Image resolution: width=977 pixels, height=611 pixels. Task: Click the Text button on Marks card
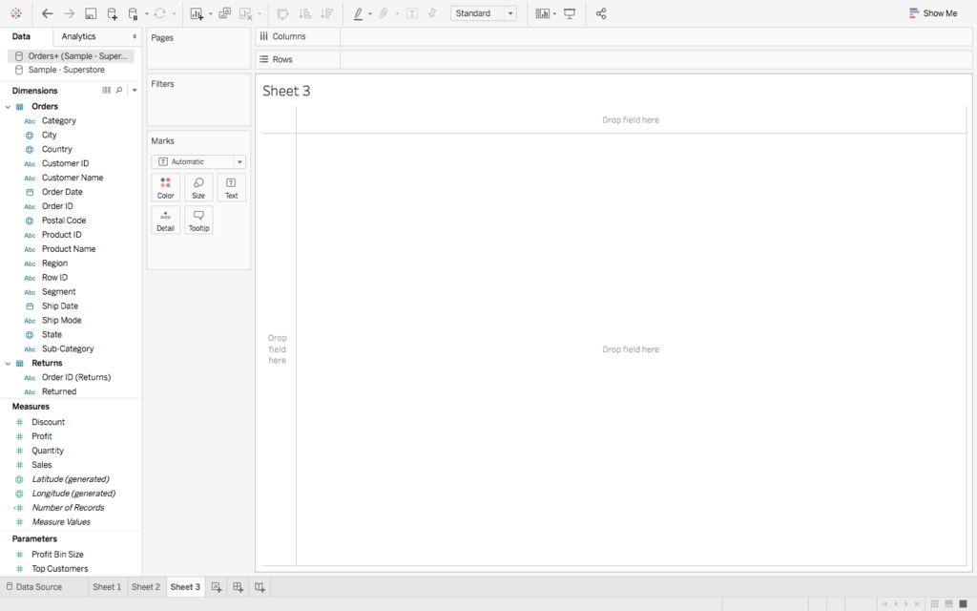click(231, 188)
